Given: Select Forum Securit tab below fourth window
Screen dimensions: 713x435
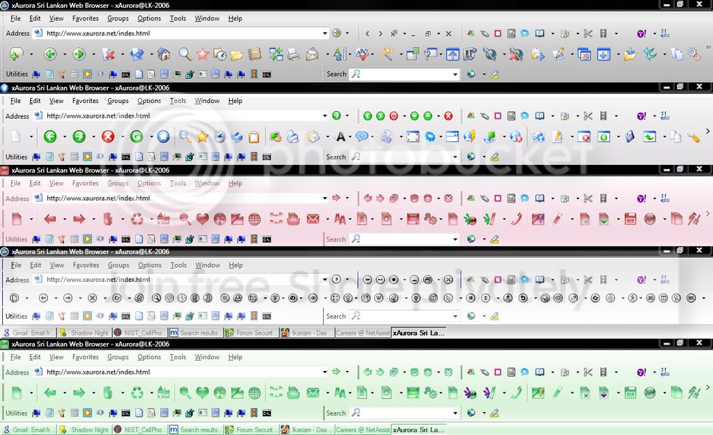Looking at the screenshot, I should 251,333.
